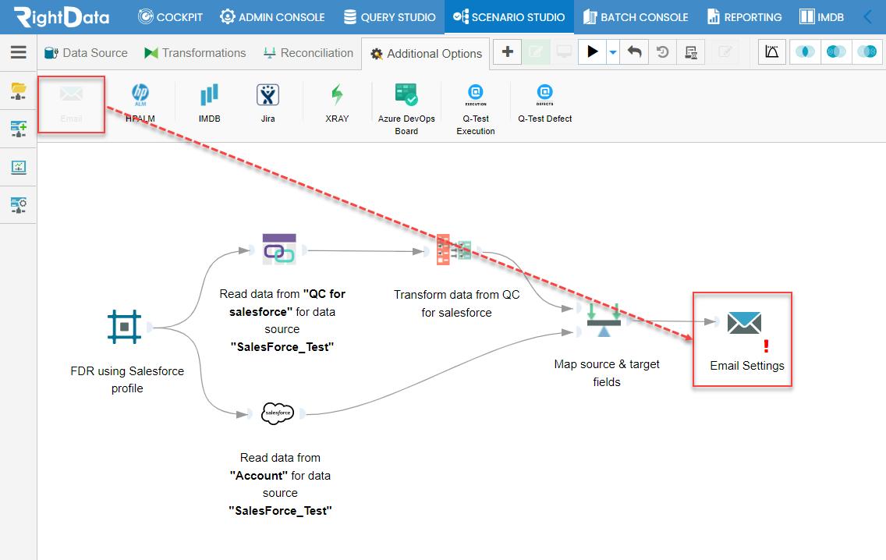Select the QC for salesforce query node

(279, 250)
